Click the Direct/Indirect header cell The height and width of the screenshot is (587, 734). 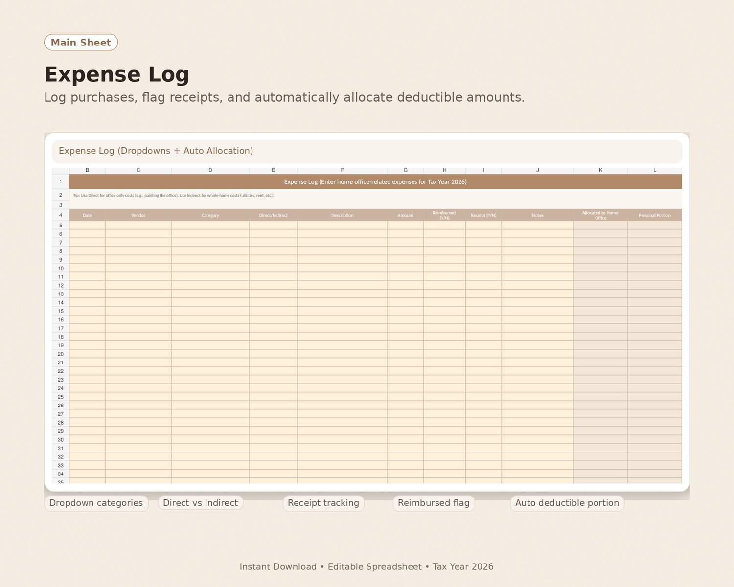(274, 215)
